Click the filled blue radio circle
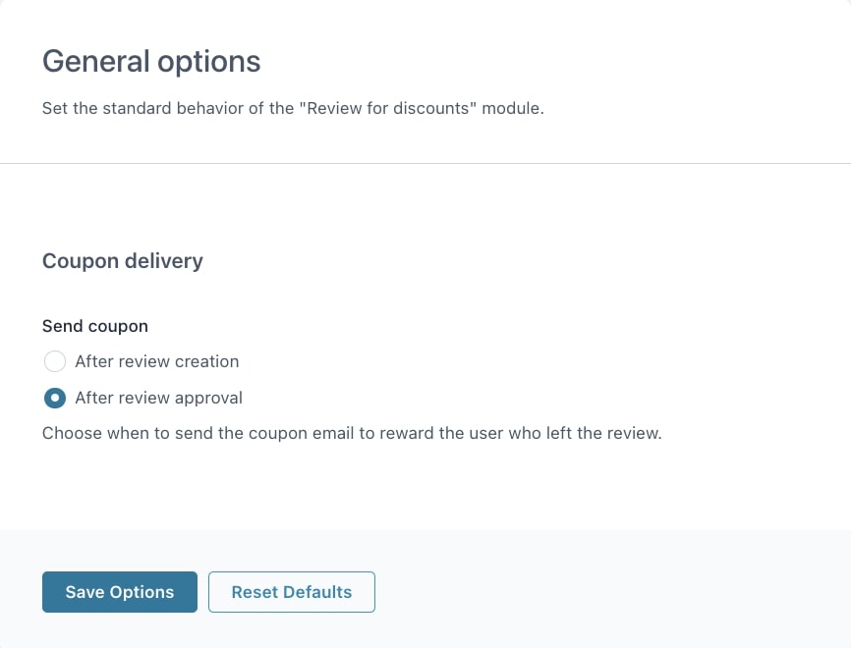Image resolution: width=851 pixels, height=648 pixels. [55, 398]
